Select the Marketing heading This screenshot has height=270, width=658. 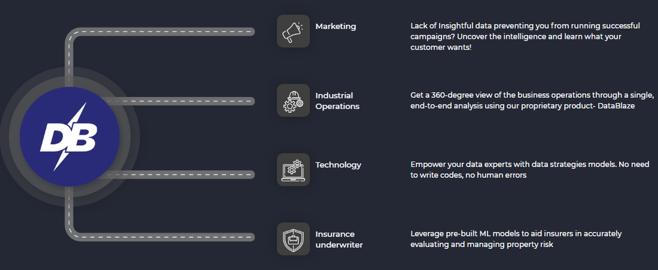[x=336, y=26]
